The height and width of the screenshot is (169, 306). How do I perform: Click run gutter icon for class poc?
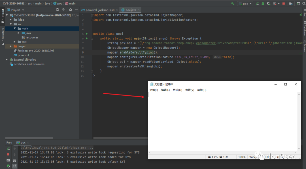point(87,34)
